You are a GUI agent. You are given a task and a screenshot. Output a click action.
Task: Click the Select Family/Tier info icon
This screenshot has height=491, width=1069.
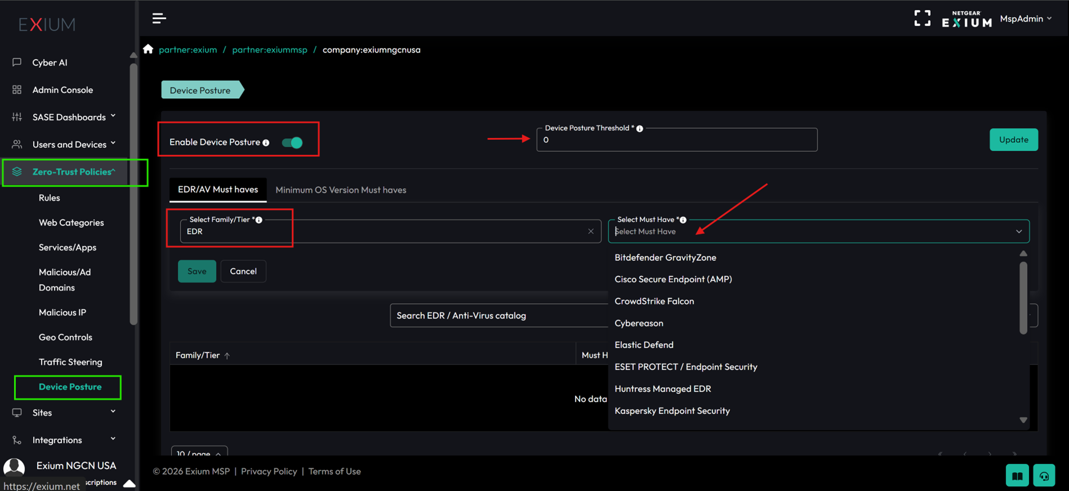pyautogui.click(x=259, y=220)
